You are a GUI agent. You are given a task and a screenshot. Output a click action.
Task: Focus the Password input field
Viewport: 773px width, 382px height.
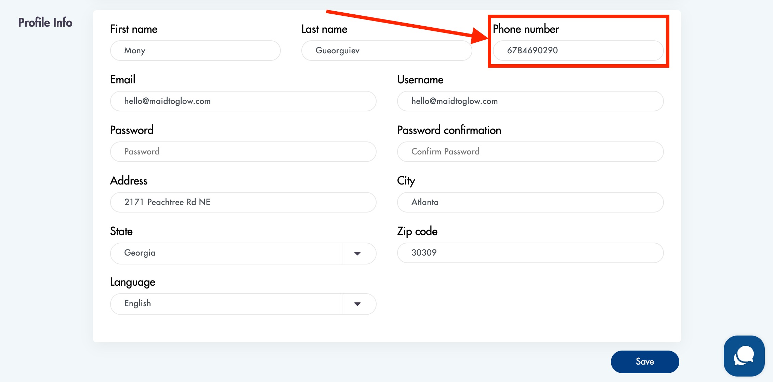(243, 152)
